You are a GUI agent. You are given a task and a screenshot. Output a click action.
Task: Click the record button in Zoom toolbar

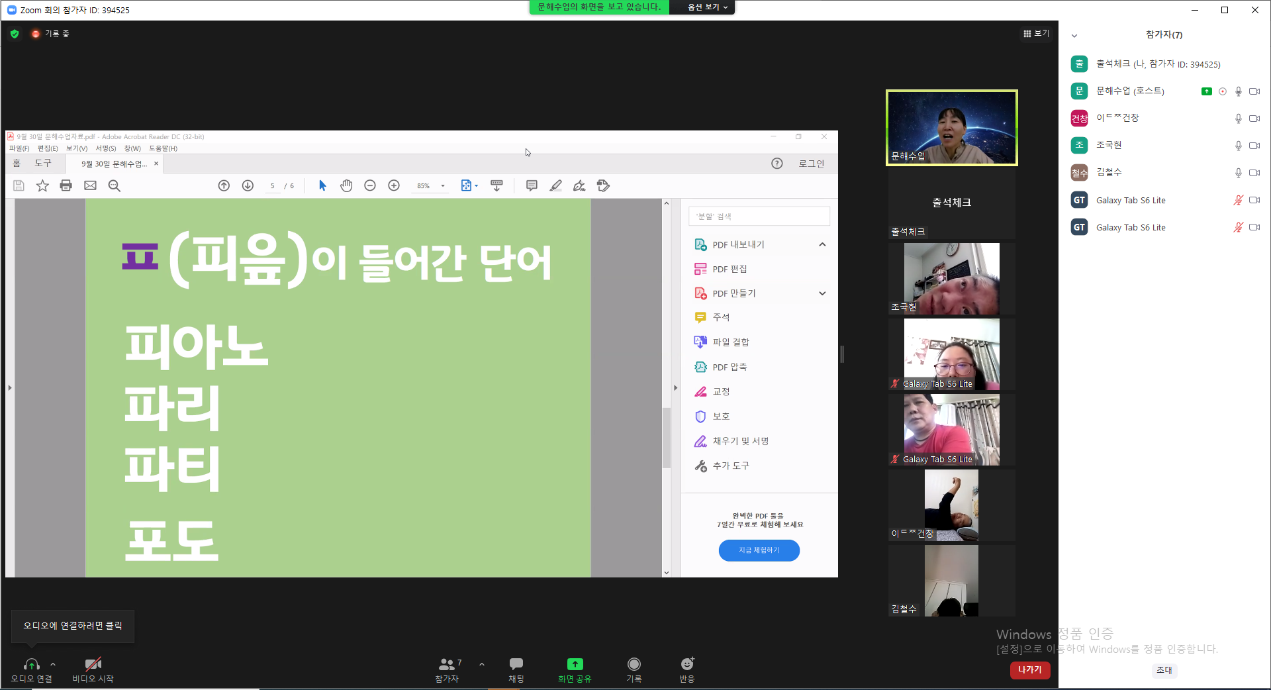[634, 669]
